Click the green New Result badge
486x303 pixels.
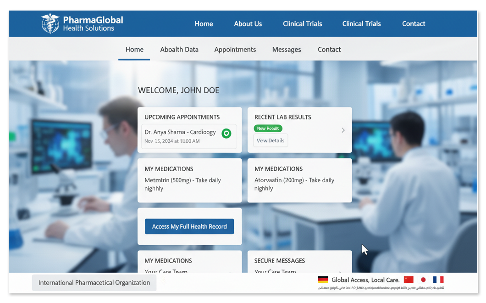[268, 129]
